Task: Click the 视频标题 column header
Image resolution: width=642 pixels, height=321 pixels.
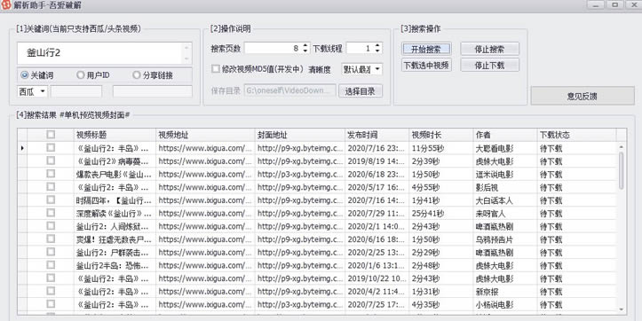Action: [x=115, y=135]
